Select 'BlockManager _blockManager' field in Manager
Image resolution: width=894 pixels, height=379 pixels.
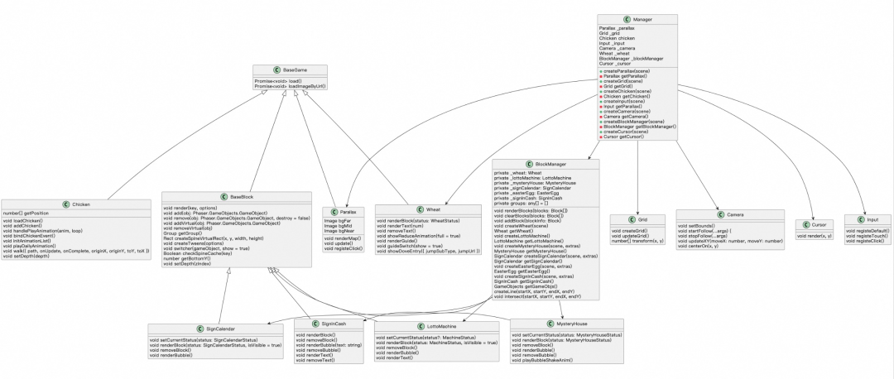point(631,58)
